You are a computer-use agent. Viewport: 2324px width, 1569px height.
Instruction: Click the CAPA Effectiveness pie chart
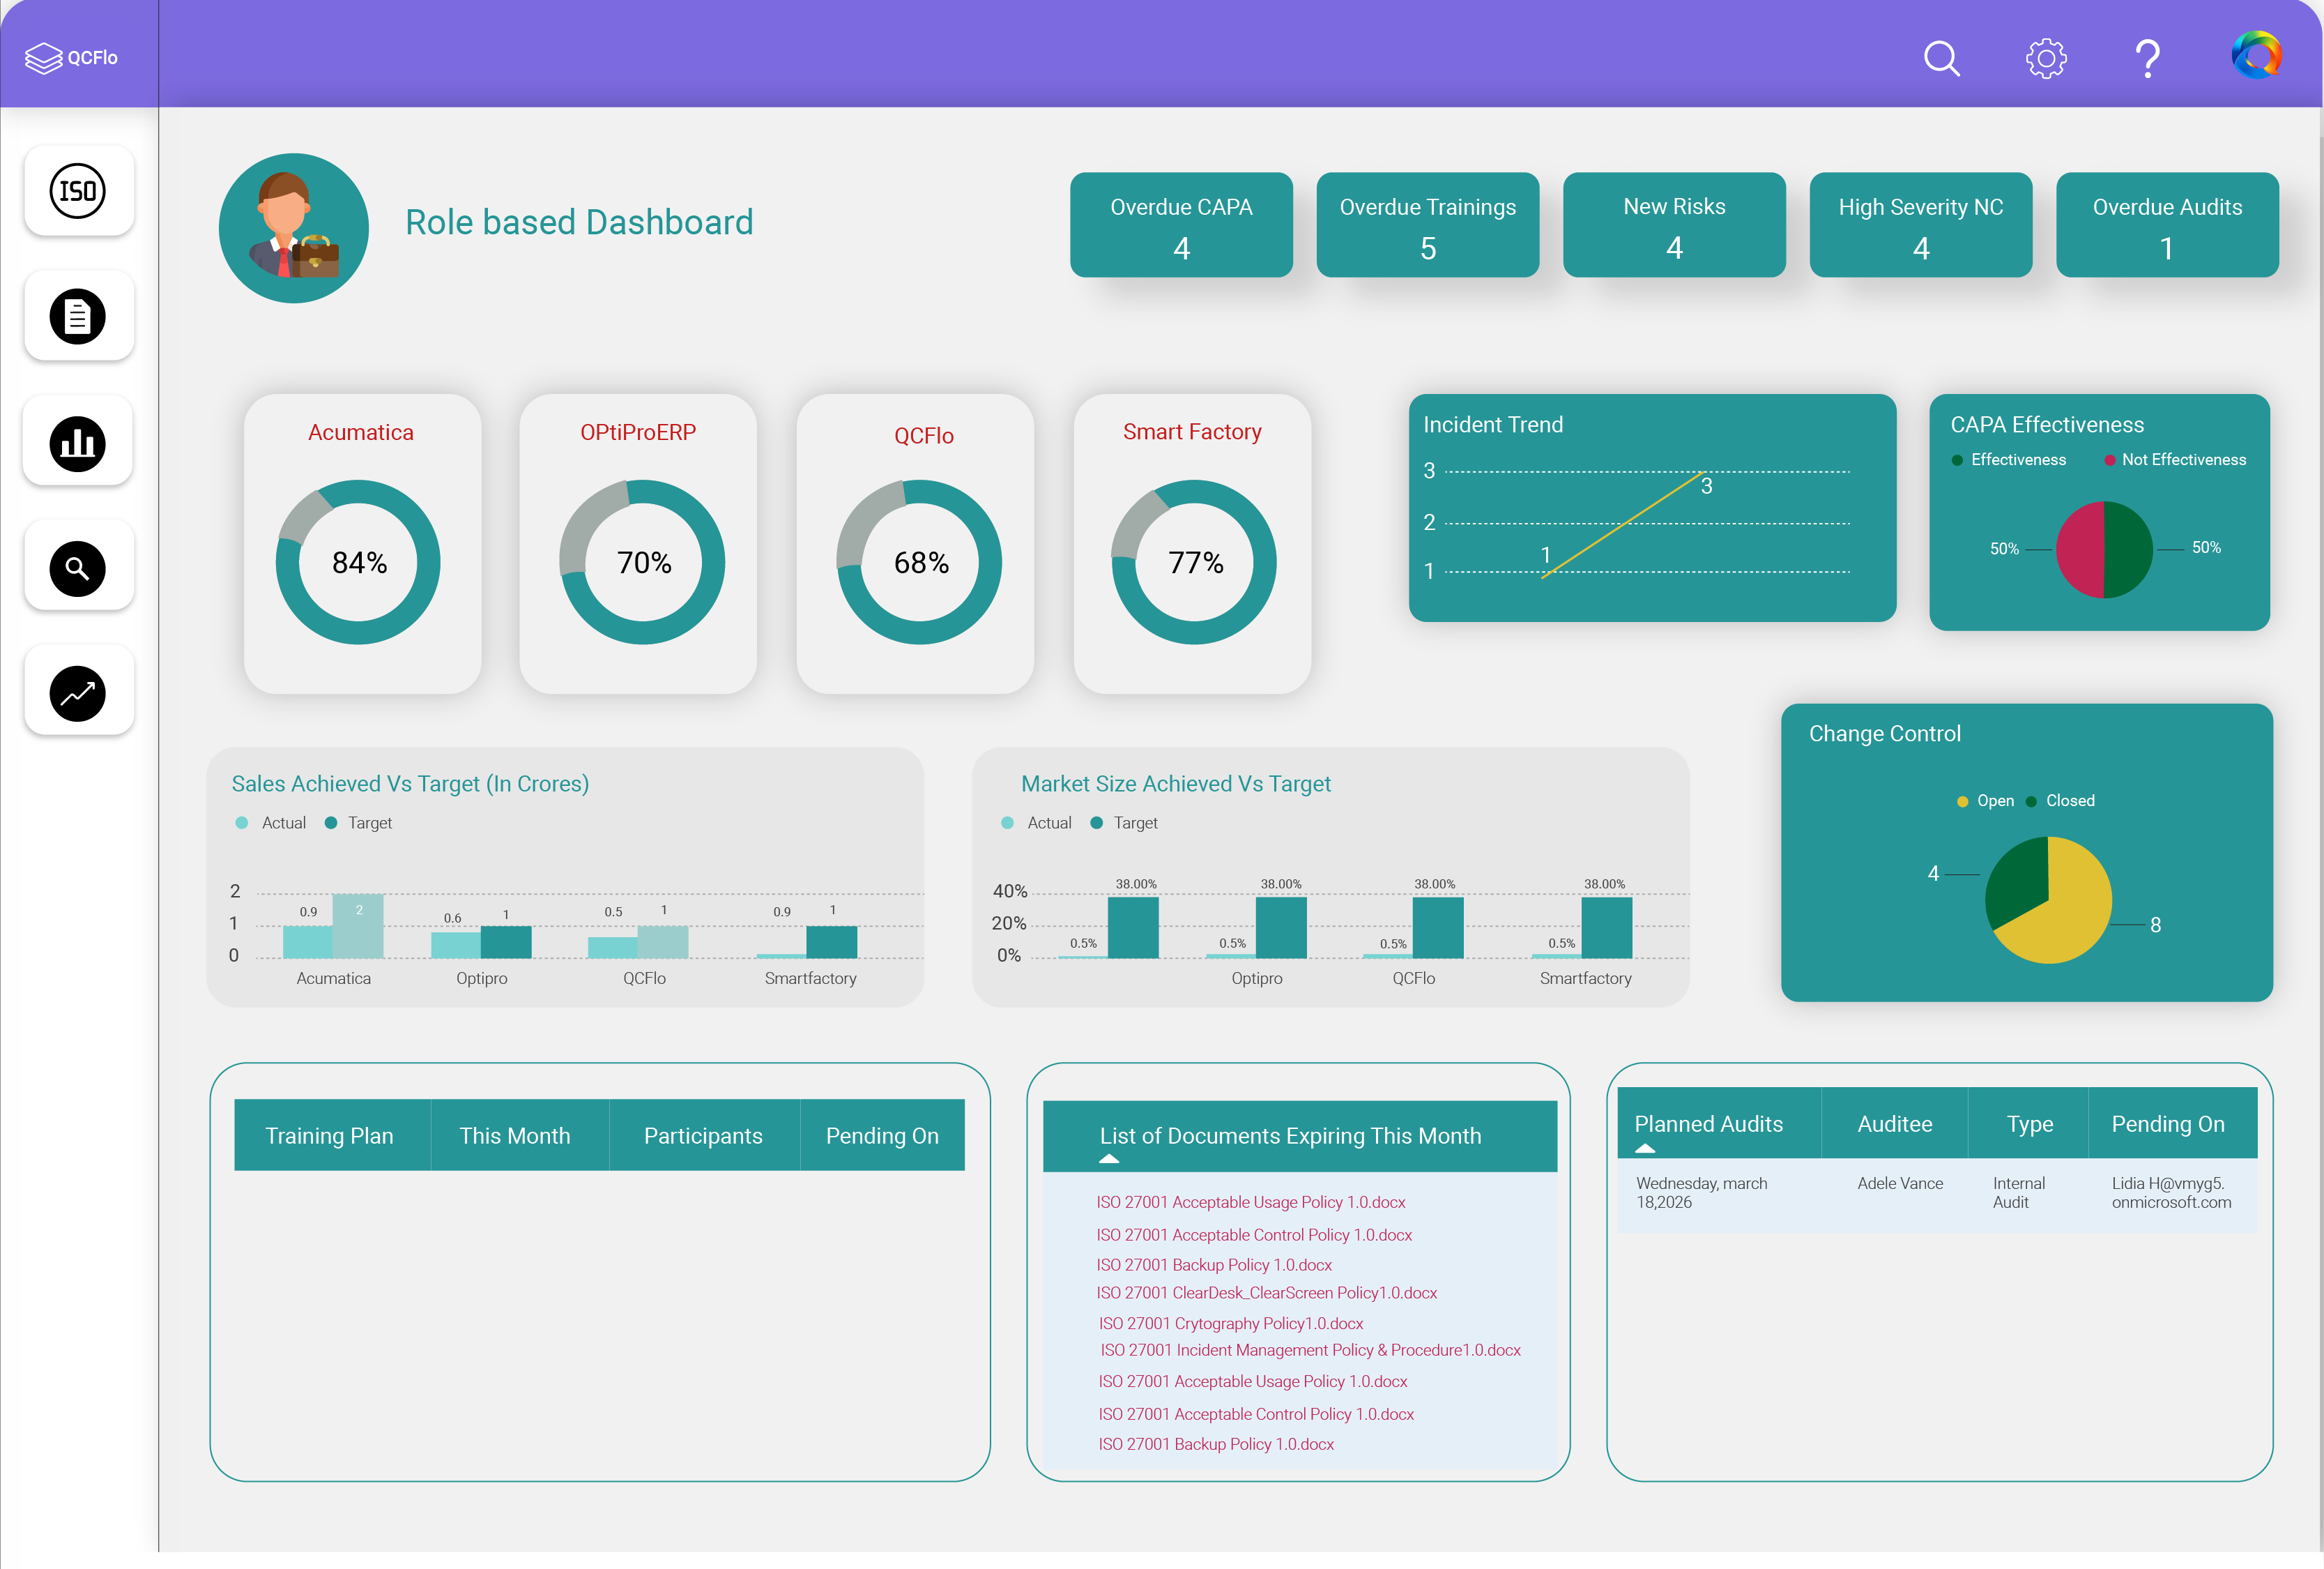2104,549
